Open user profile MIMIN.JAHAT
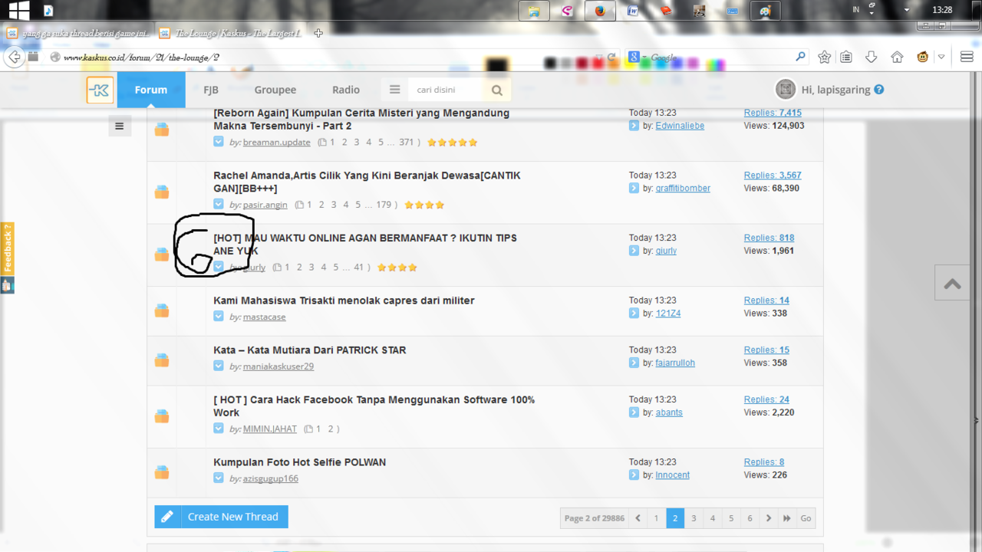Viewport: 982px width, 552px height. [x=270, y=429]
